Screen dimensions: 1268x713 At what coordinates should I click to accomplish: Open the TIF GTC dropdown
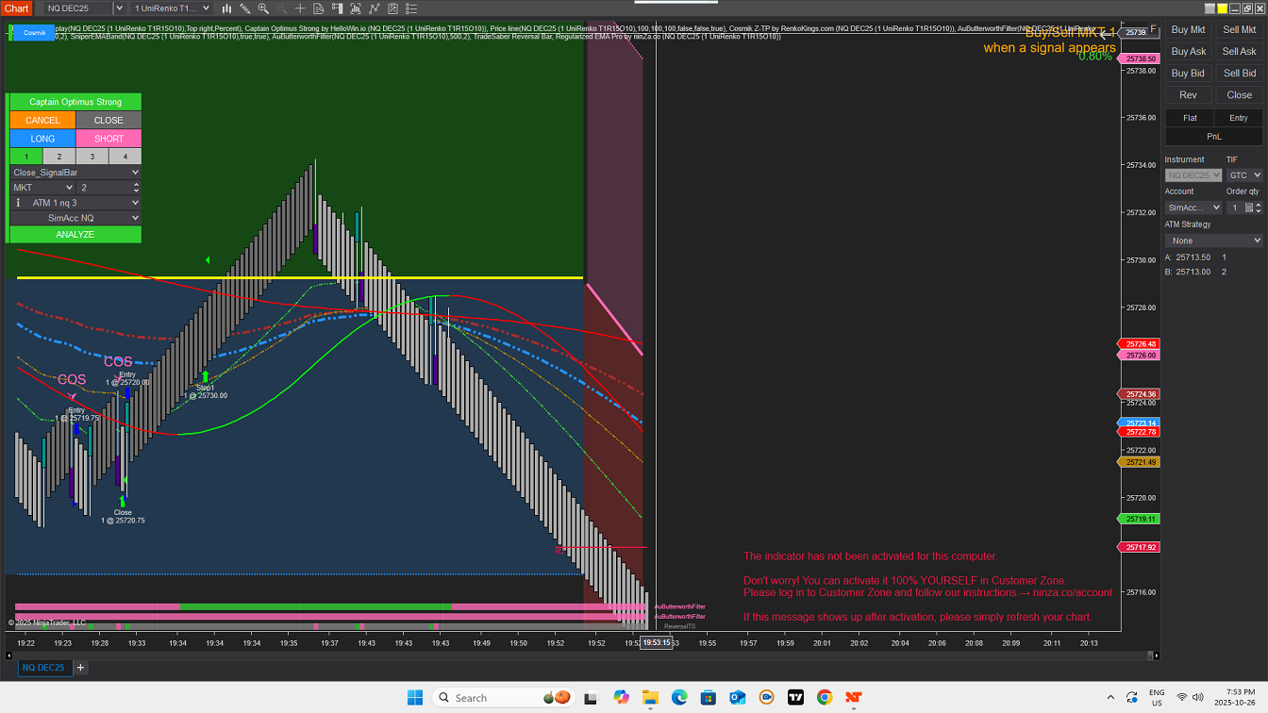point(1244,175)
